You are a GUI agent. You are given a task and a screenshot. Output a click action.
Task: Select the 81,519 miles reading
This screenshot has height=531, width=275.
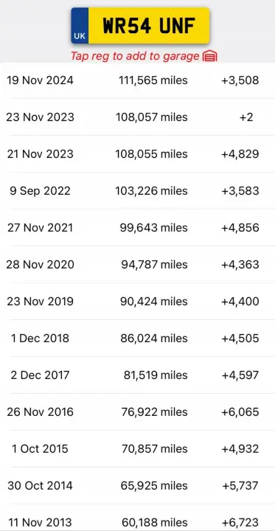tap(156, 375)
